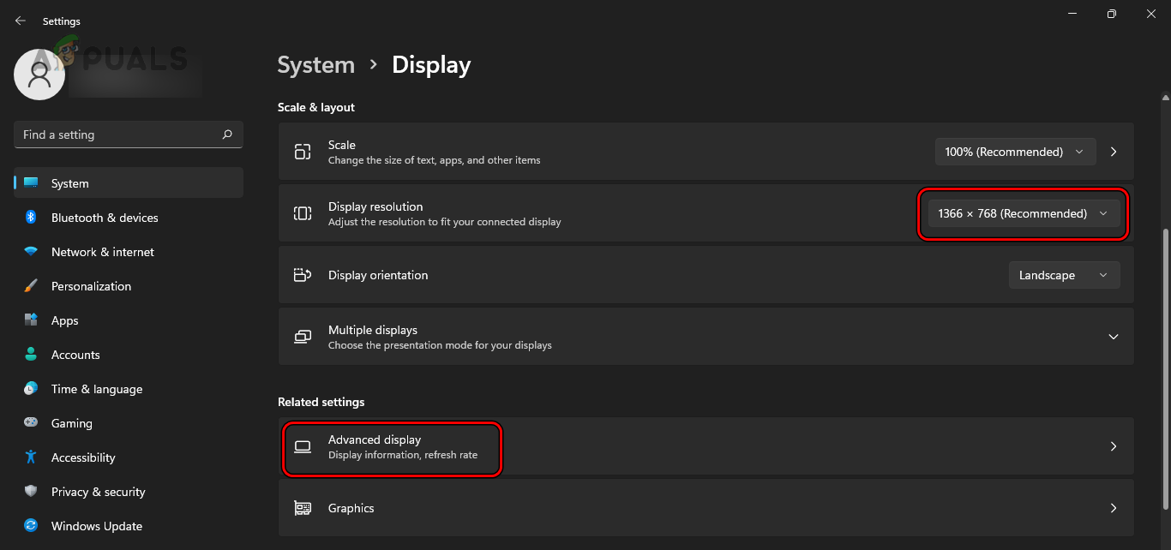1171x550 pixels.
Task: Expand the Multiple displays section
Action: pyautogui.click(x=1114, y=337)
